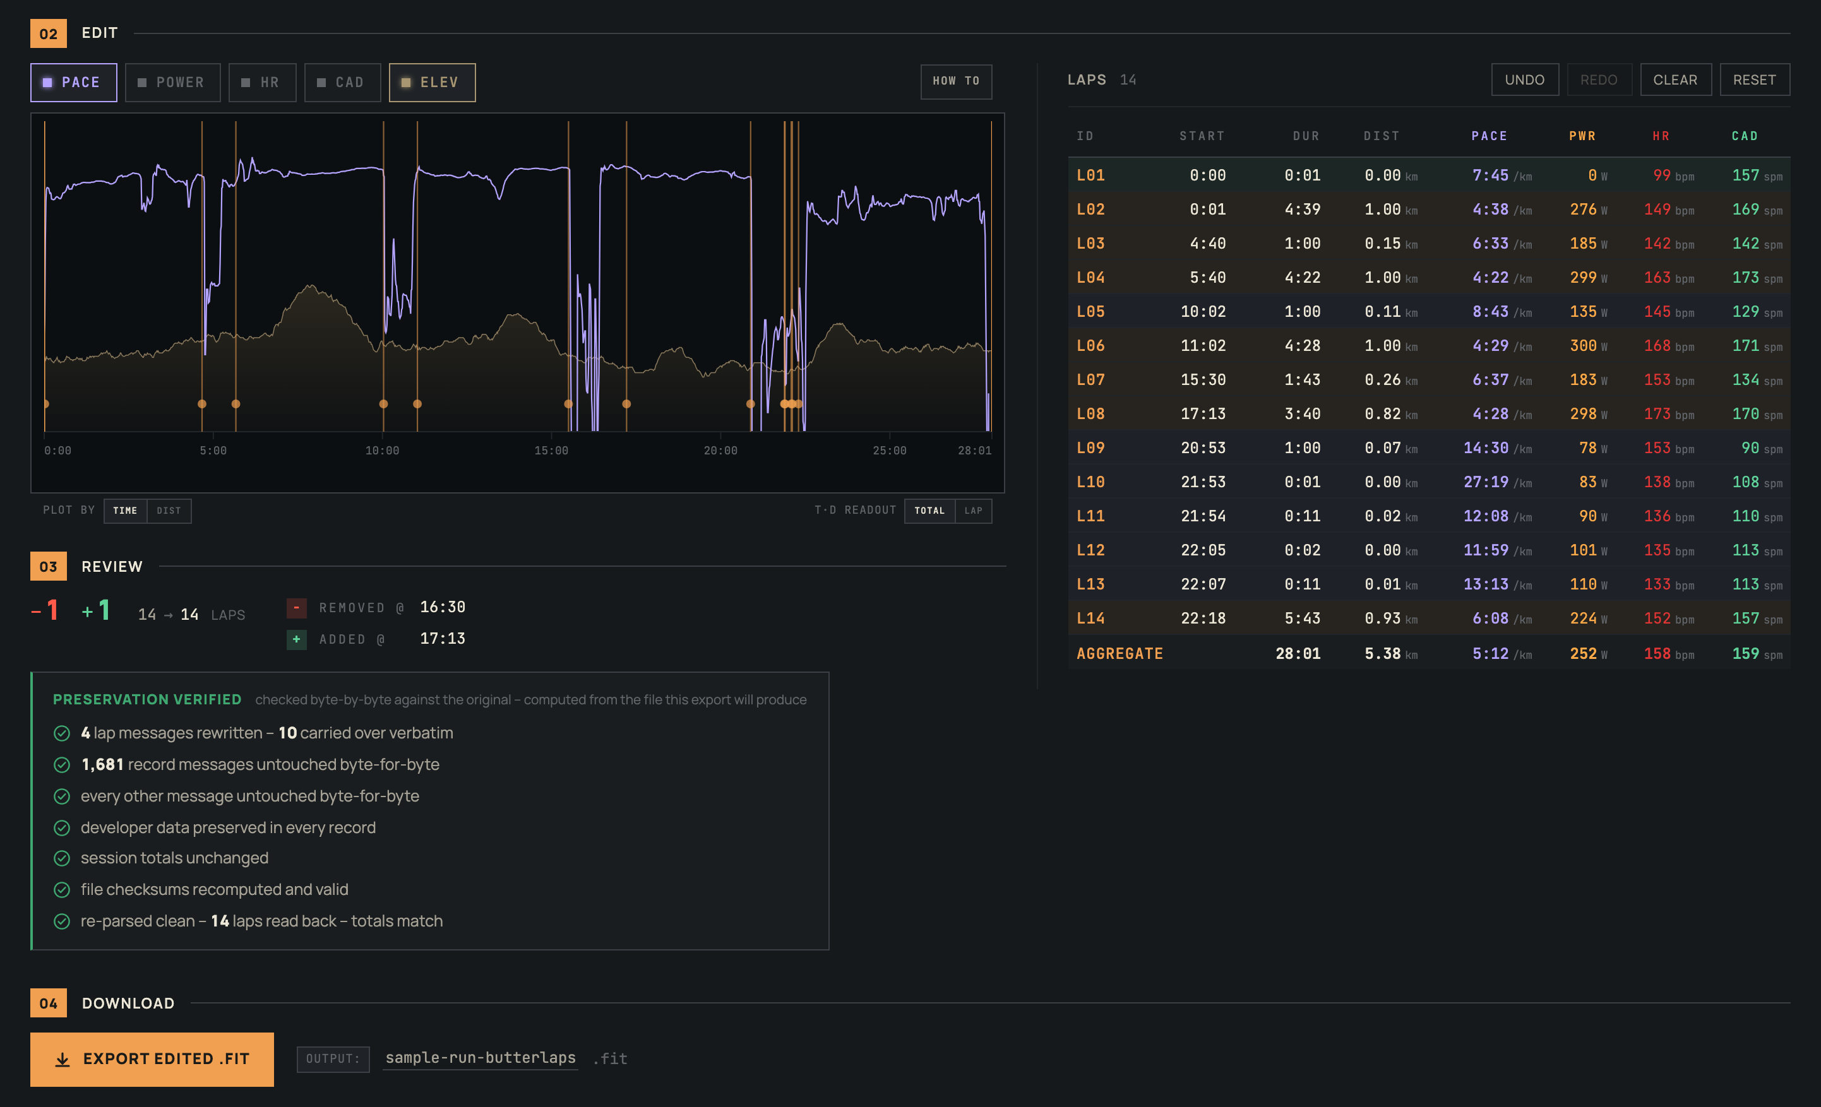Click checkmark beside every other message untouched
Screen dimensions: 1821x1107
pyautogui.click(x=62, y=796)
